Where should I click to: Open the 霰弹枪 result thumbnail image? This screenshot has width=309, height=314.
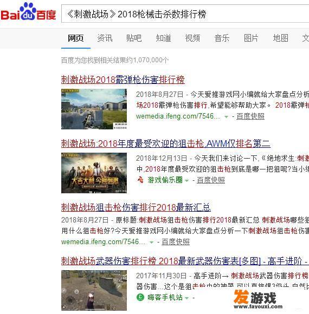(94, 109)
